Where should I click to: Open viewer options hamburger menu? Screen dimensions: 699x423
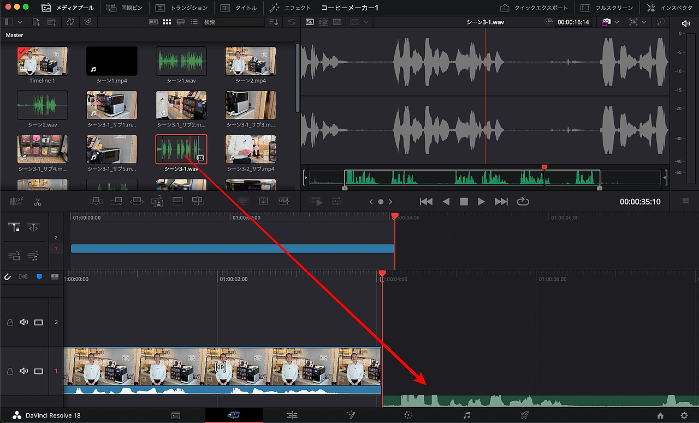(x=685, y=201)
